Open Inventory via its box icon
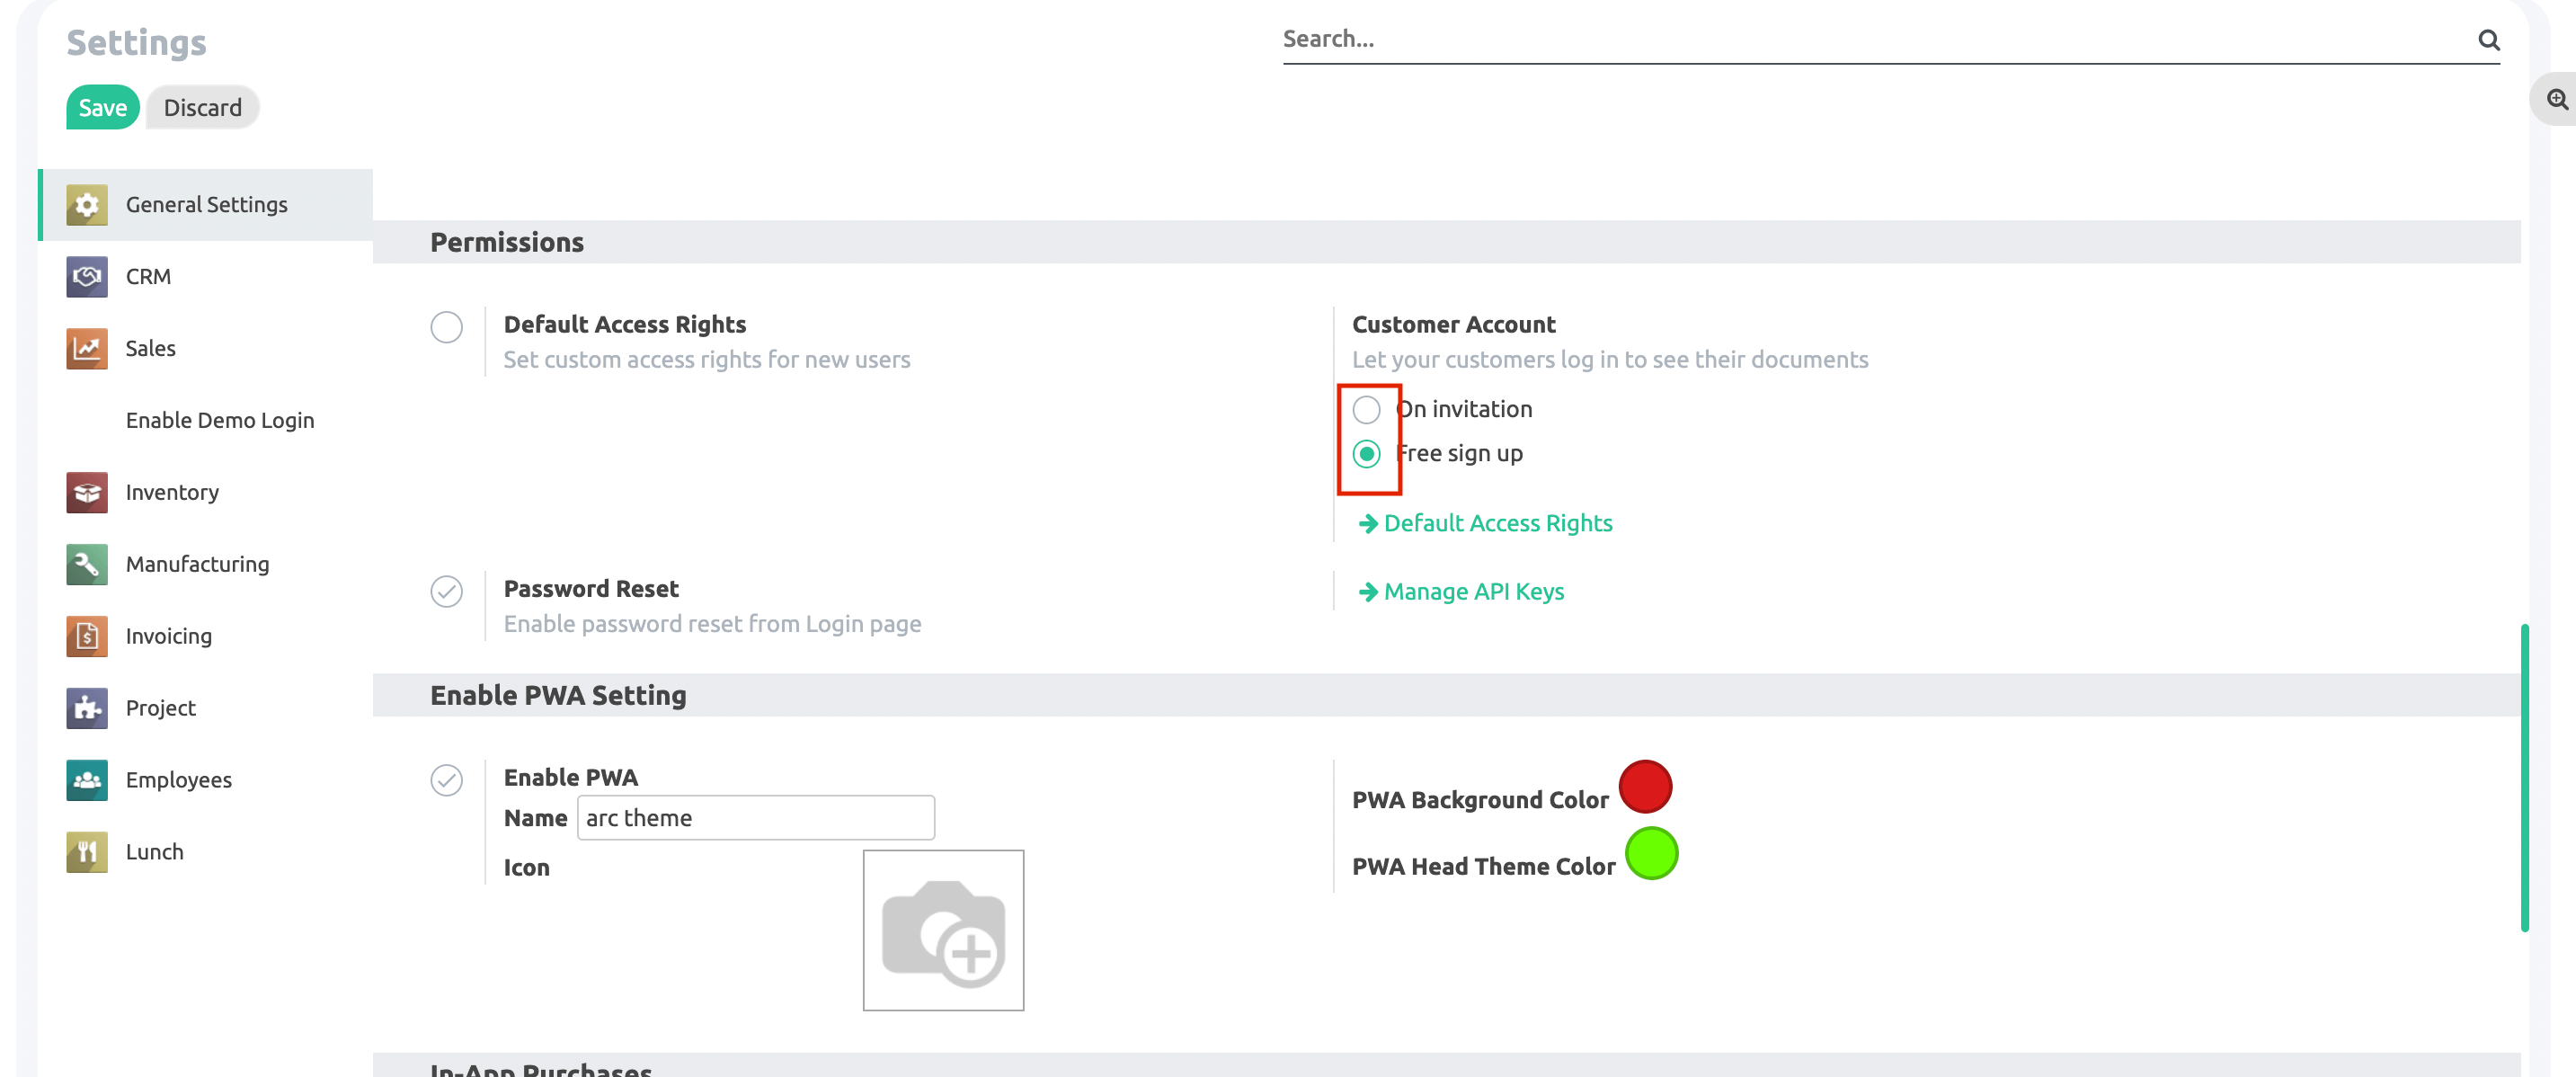Viewport: 2576px width, 1077px height. pyautogui.click(x=87, y=492)
